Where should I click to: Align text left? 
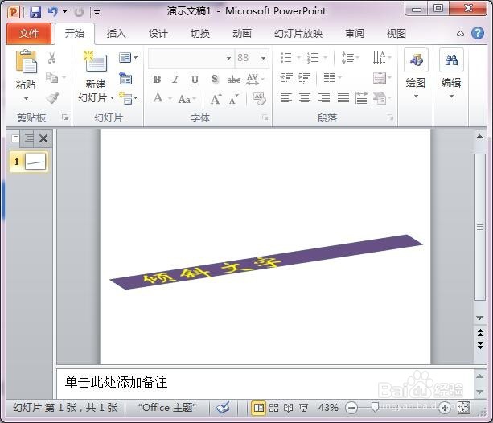point(286,98)
